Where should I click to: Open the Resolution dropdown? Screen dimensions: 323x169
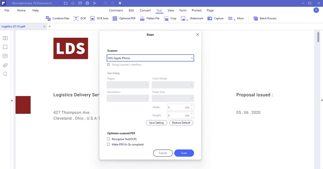[128, 98]
